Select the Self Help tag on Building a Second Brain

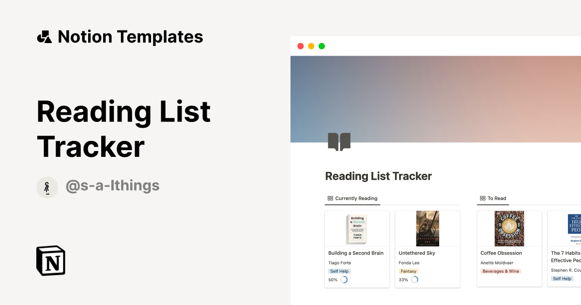tap(338, 271)
